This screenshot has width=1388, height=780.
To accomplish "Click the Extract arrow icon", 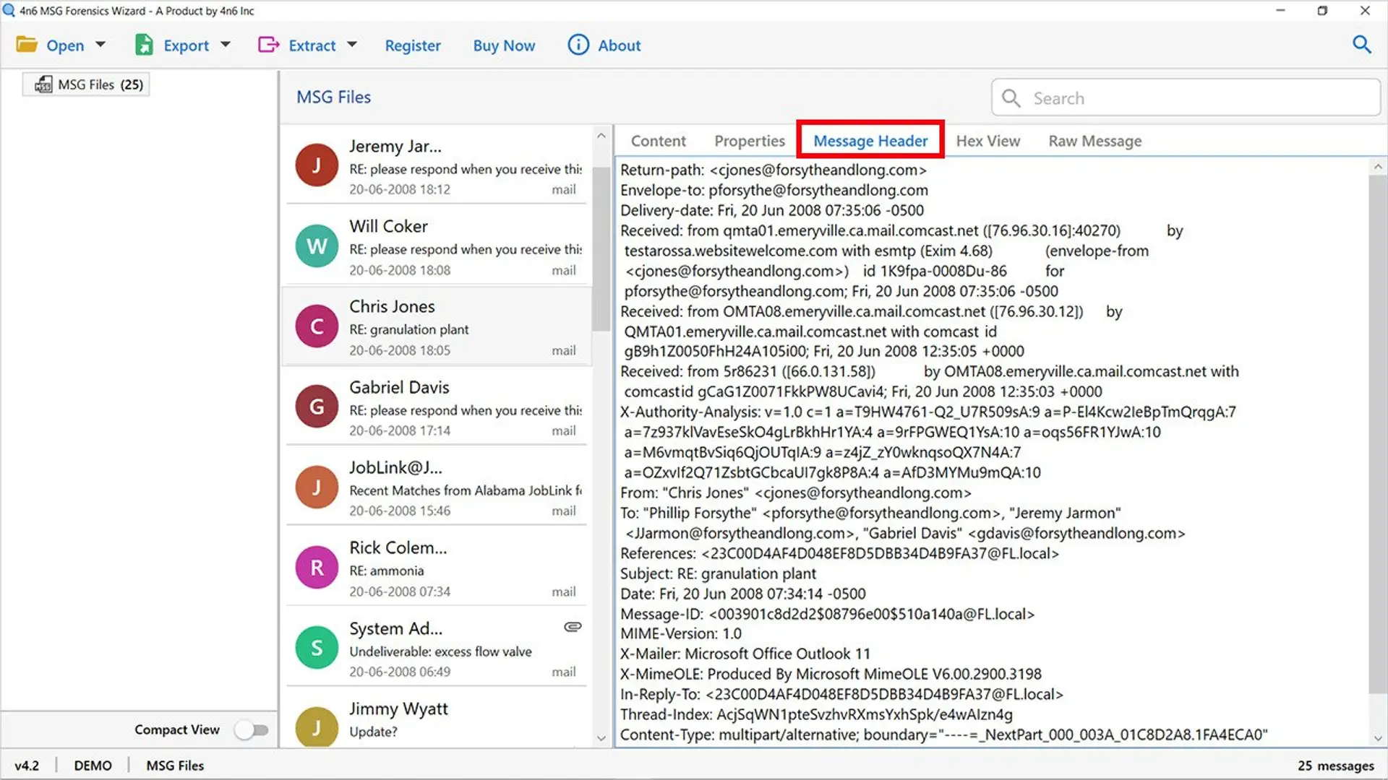I will coord(268,45).
